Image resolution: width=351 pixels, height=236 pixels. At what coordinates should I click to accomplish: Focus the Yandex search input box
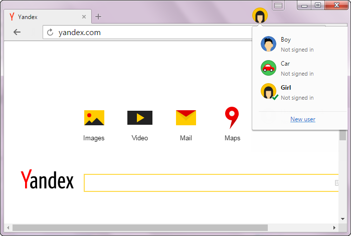[x=211, y=183]
